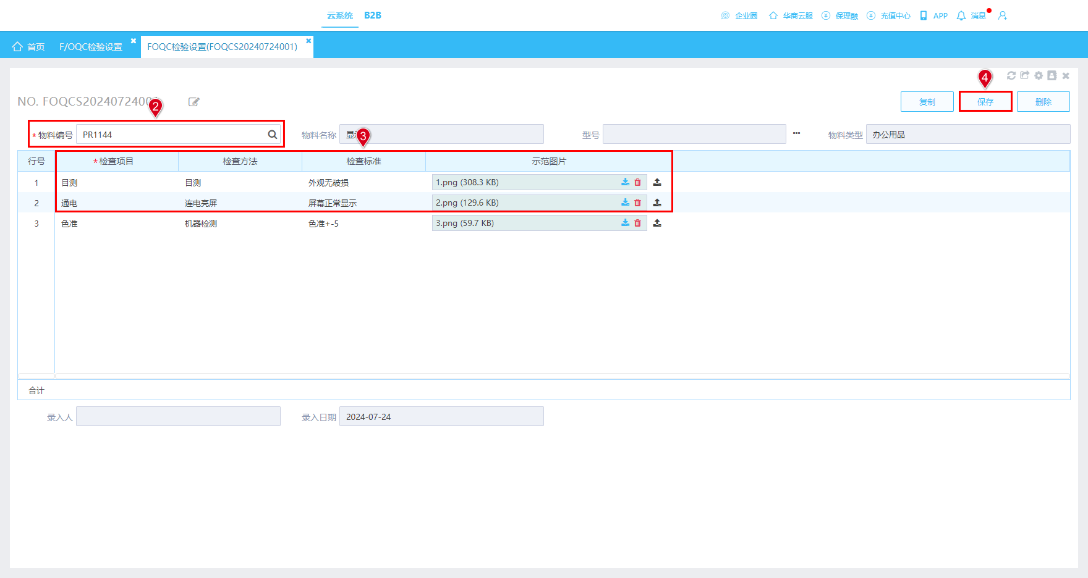This screenshot has width=1088, height=578.
Task: Open the ellipsis next to 型号 field
Action: (x=796, y=133)
